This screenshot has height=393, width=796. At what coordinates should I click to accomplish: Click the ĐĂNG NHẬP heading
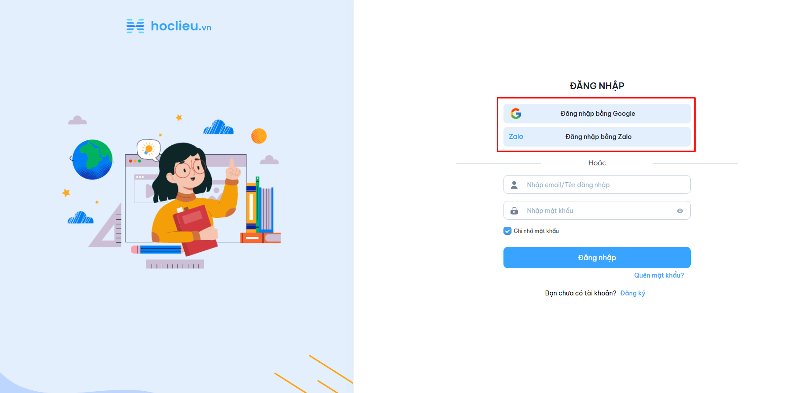tap(597, 86)
